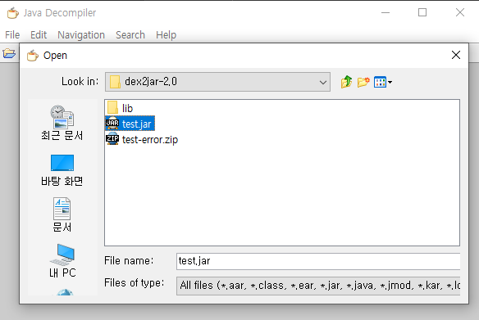Maximize the Java Decompiler window
The image size is (479, 320).
click(x=422, y=12)
